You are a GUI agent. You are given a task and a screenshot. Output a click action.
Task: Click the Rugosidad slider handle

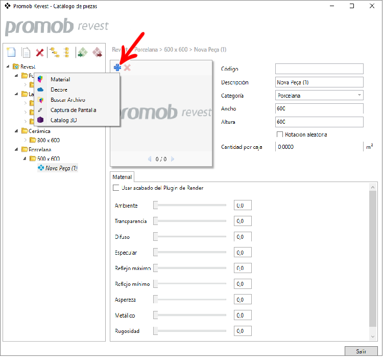(x=156, y=331)
